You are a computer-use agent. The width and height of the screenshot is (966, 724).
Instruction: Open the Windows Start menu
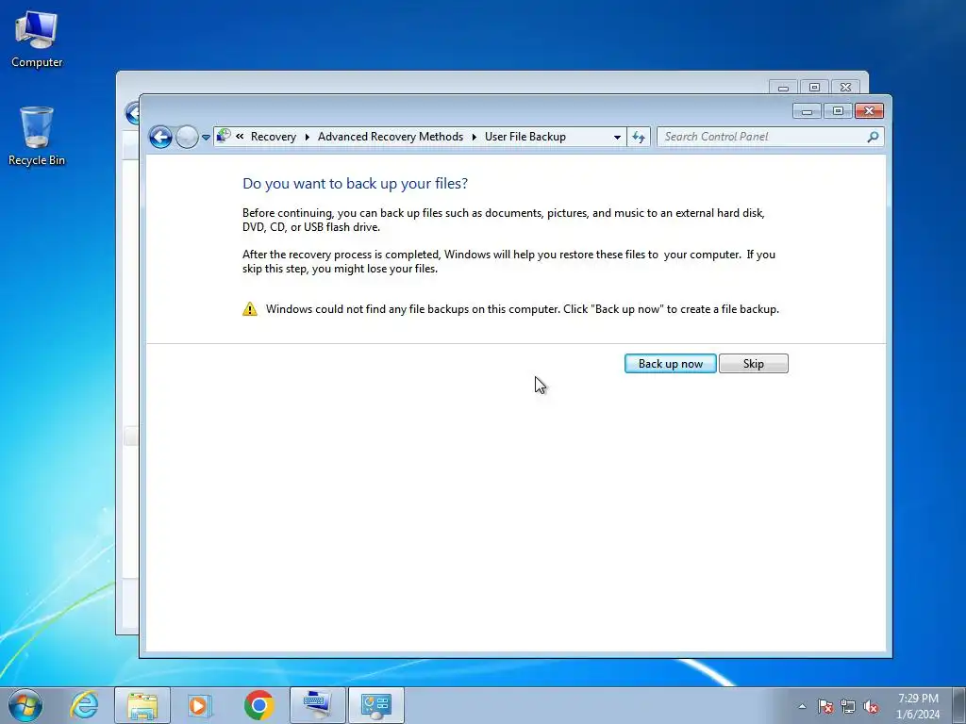[25, 705]
